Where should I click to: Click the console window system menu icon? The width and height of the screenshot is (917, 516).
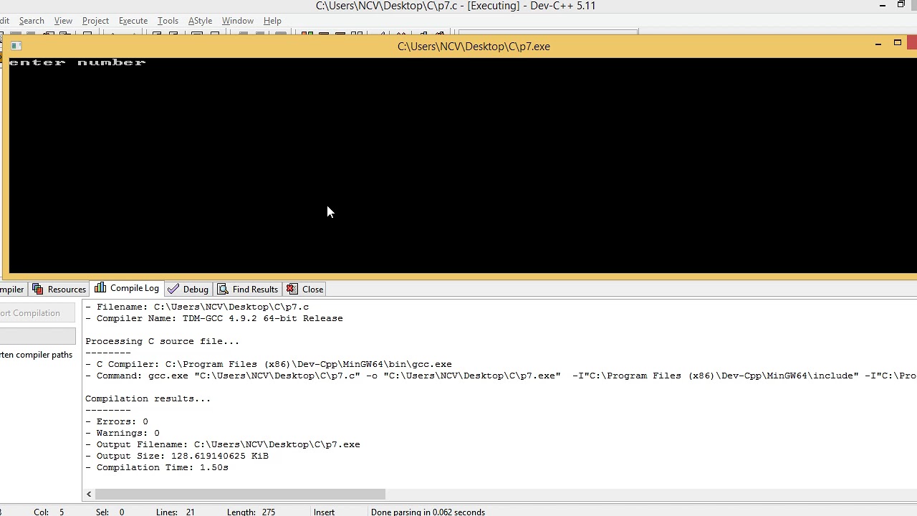click(16, 46)
